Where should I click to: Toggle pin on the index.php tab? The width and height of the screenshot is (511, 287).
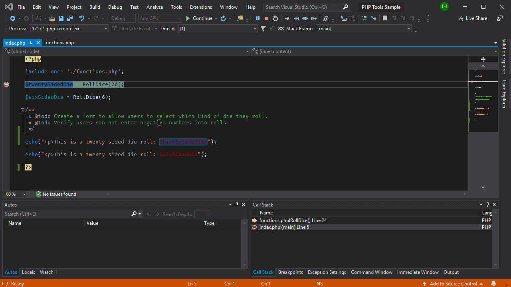point(31,43)
